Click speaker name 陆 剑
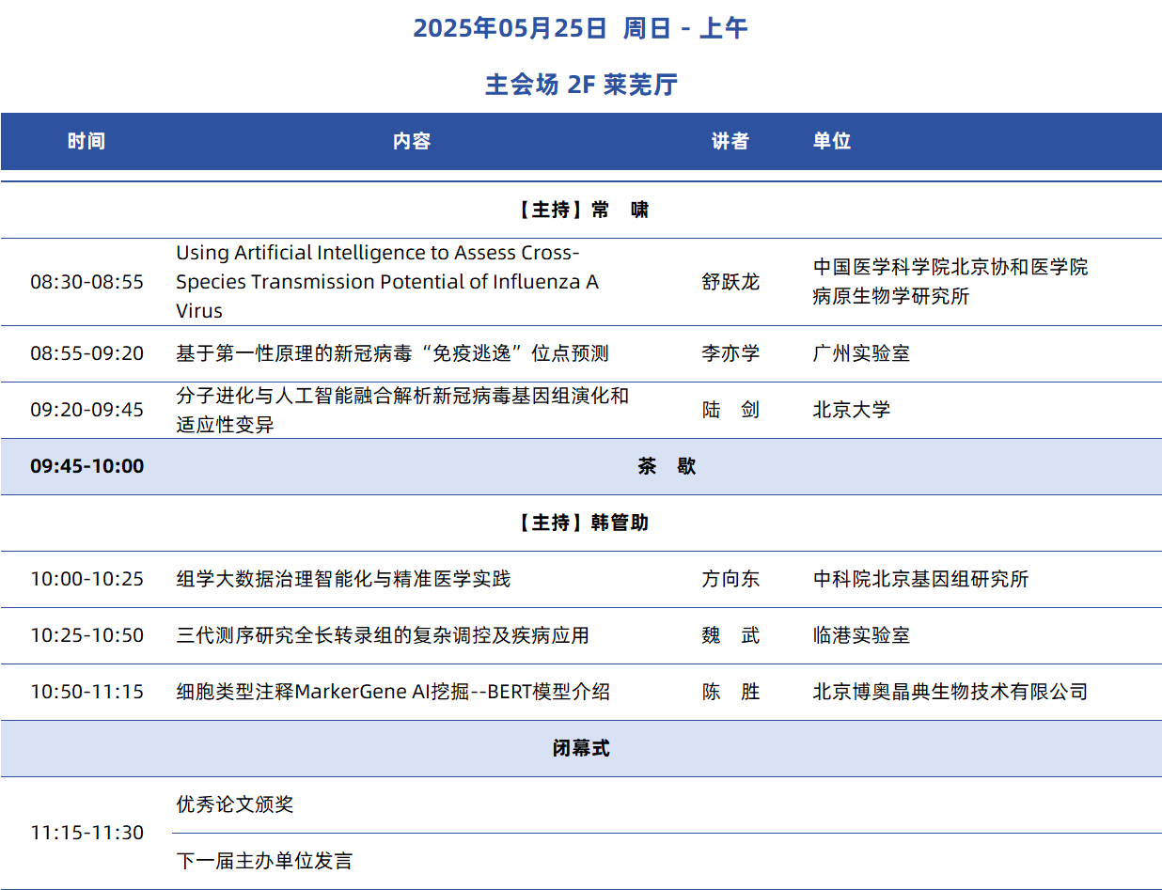 click(730, 410)
